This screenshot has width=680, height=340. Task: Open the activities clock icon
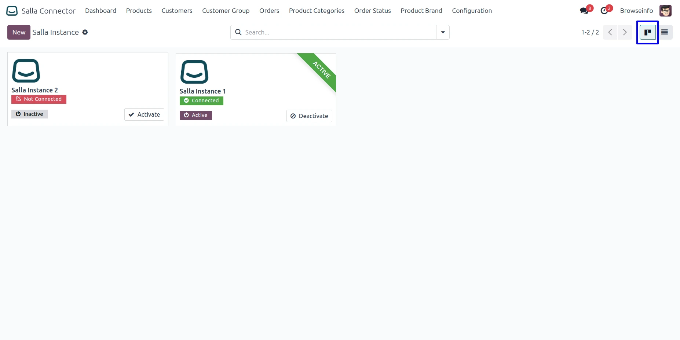604,11
